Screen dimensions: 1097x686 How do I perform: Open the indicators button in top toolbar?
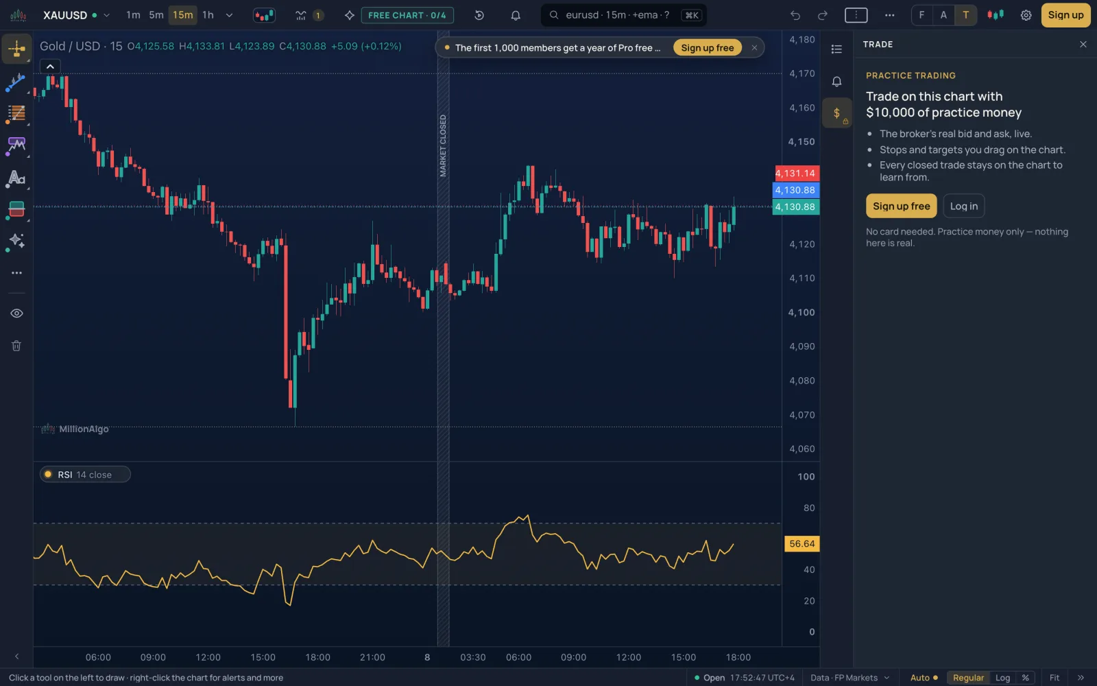[300, 15]
